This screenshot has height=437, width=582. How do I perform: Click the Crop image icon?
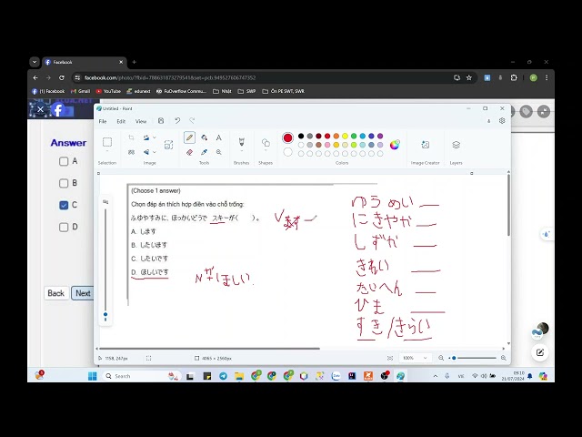131,137
